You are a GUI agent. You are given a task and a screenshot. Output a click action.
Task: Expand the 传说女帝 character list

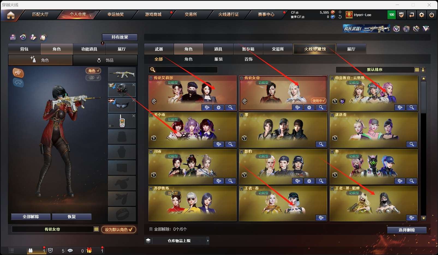[x=96, y=229]
